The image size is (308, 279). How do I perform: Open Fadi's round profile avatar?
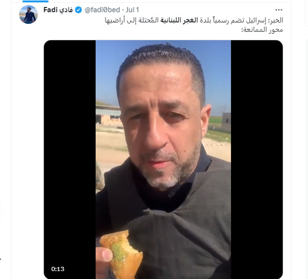28,15
